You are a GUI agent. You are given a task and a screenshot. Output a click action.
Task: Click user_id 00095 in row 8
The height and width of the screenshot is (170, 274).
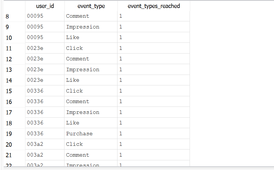pyautogui.click(x=35, y=16)
